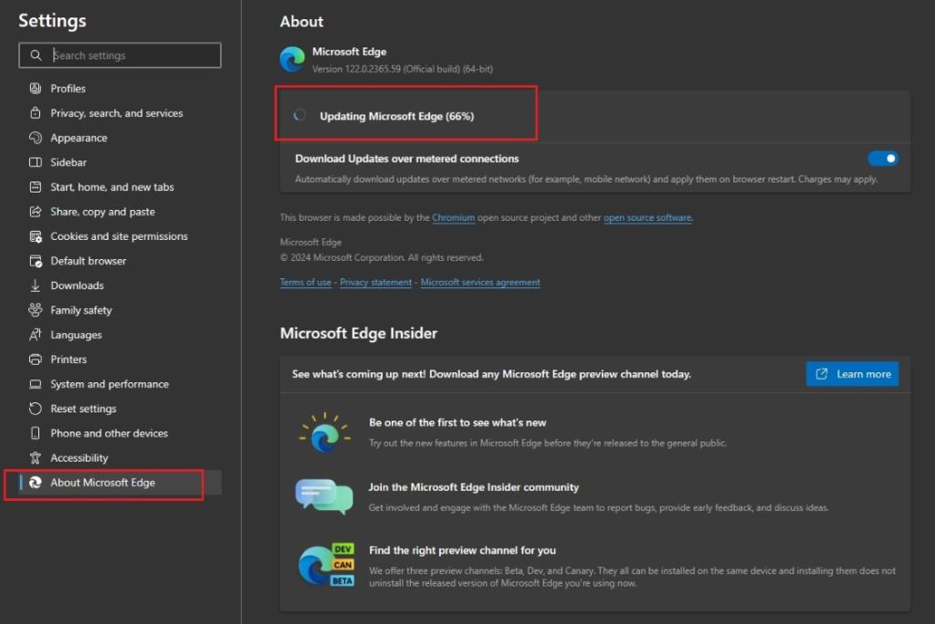The width and height of the screenshot is (935, 624).
Task: Open Start, home, and new tabs settings
Action: coord(112,187)
